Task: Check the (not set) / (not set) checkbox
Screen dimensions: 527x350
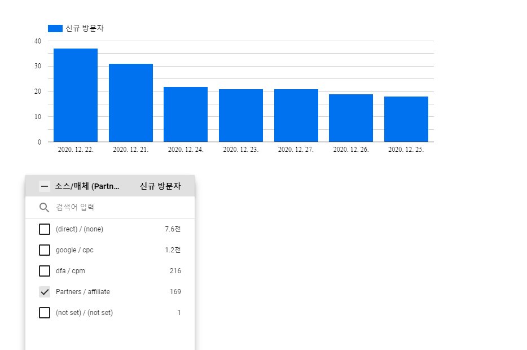Action: [x=45, y=313]
